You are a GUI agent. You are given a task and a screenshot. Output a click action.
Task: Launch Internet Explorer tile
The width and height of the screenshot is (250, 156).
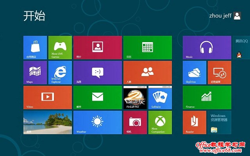(60, 73)
